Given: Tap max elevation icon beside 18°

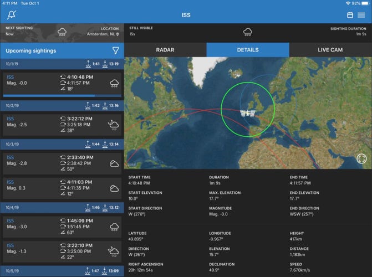Looking at the screenshot, I should pos(63,89).
